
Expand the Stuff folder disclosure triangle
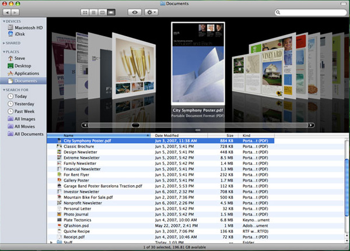pos(51,242)
